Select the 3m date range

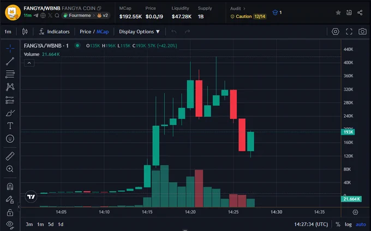pyautogui.click(x=29, y=224)
